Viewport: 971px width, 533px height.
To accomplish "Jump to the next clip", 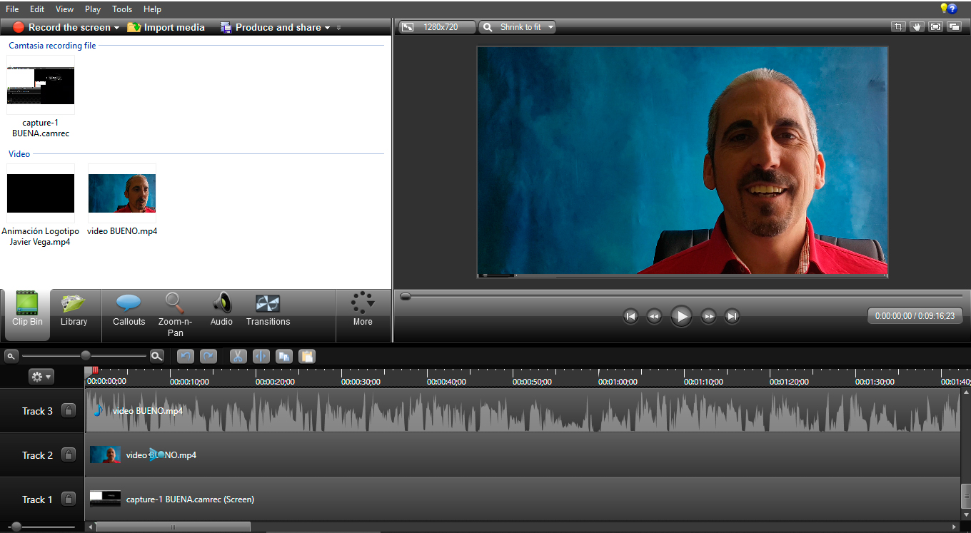I will tap(732, 316).
